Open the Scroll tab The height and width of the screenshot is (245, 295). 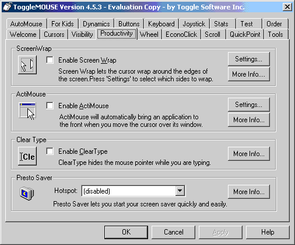point(213,34)
